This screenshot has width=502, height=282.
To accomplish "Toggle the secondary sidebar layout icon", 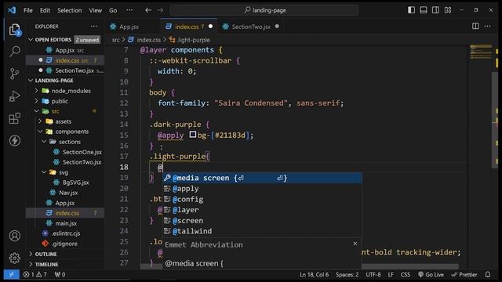I will point(436,10).
